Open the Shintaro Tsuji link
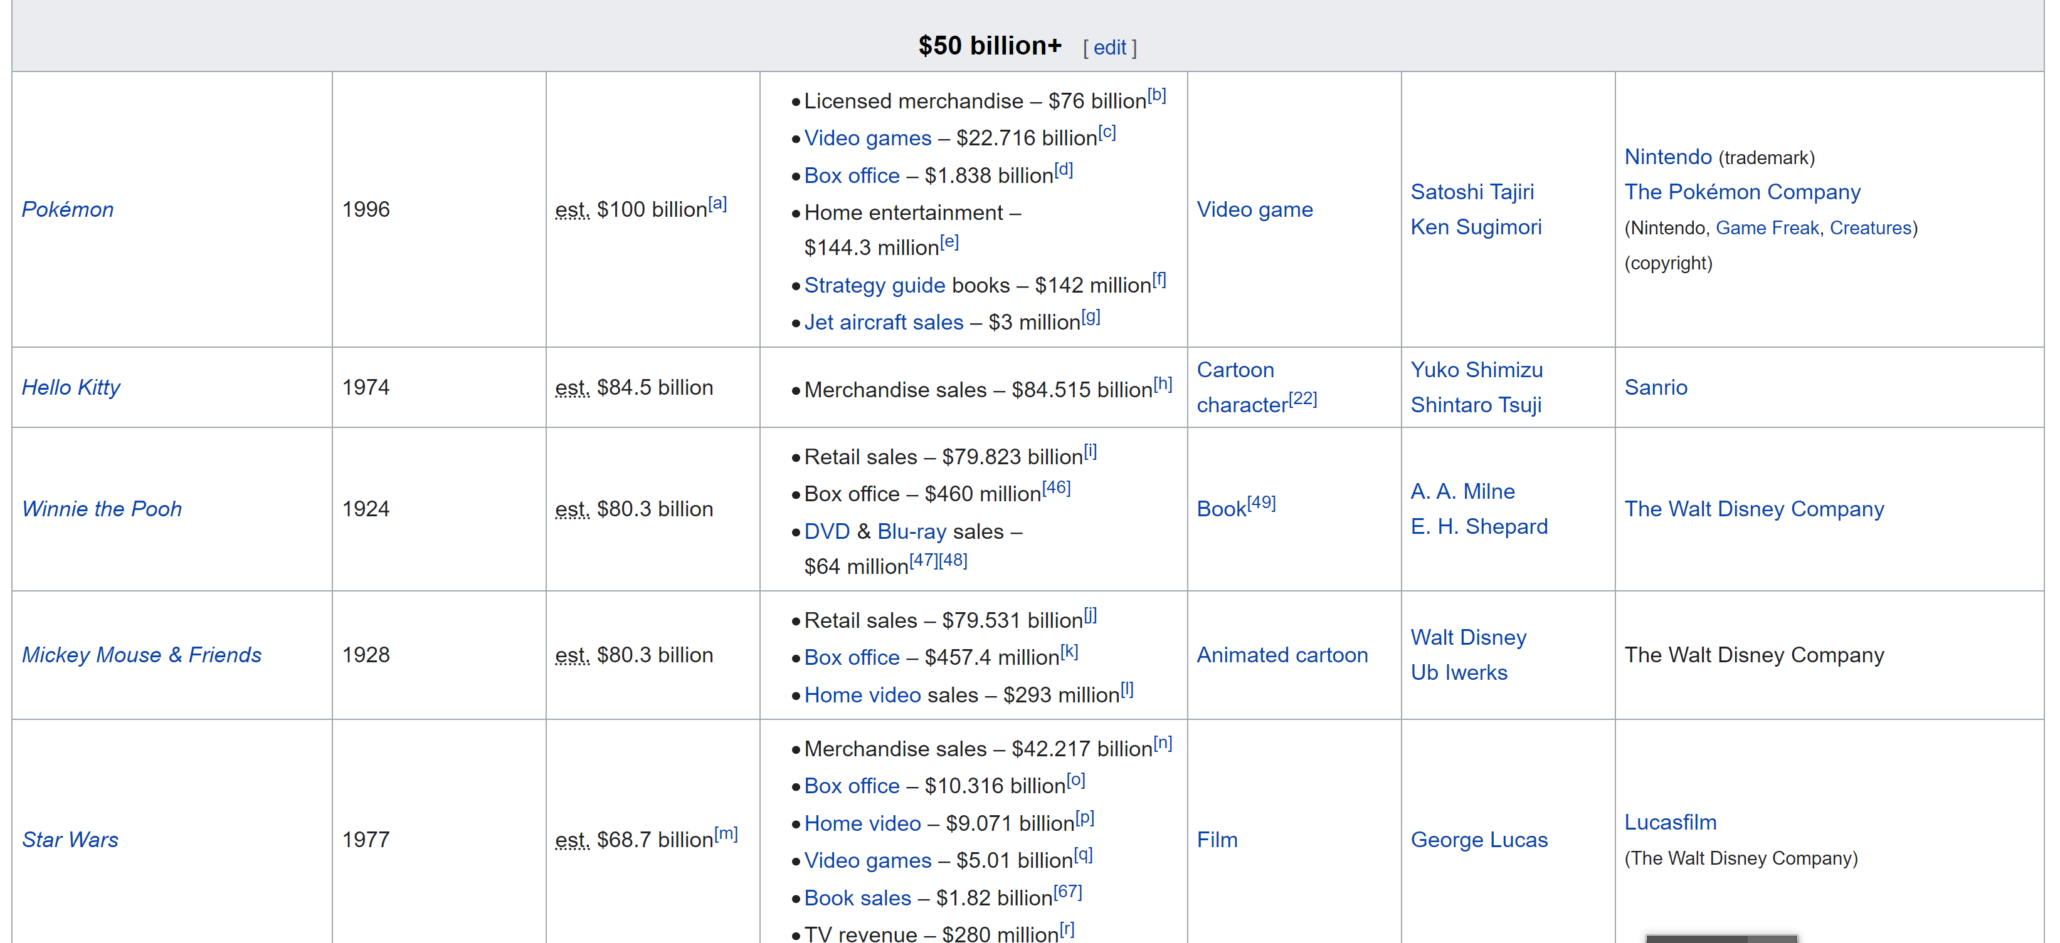2060x943 pixels. (x=1476, y=405)
